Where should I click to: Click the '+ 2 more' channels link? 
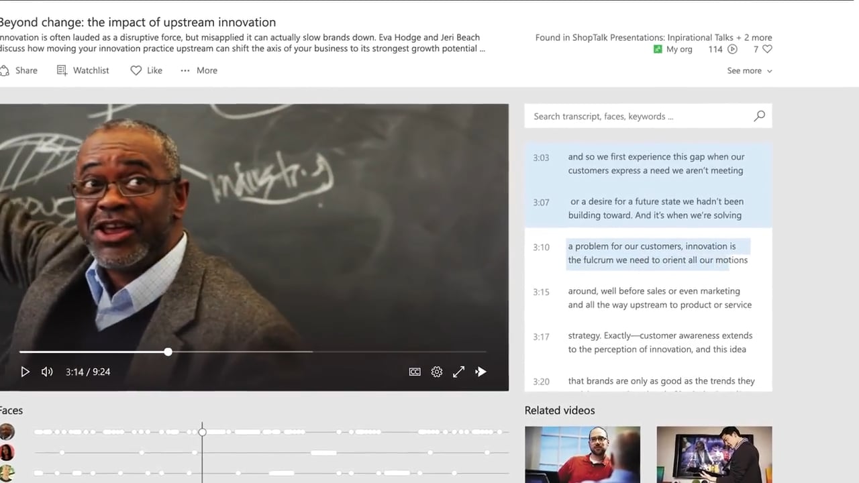754,38
